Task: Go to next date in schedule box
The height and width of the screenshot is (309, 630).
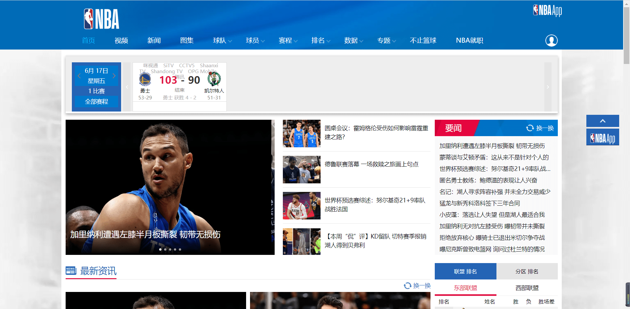Action: 114,75
